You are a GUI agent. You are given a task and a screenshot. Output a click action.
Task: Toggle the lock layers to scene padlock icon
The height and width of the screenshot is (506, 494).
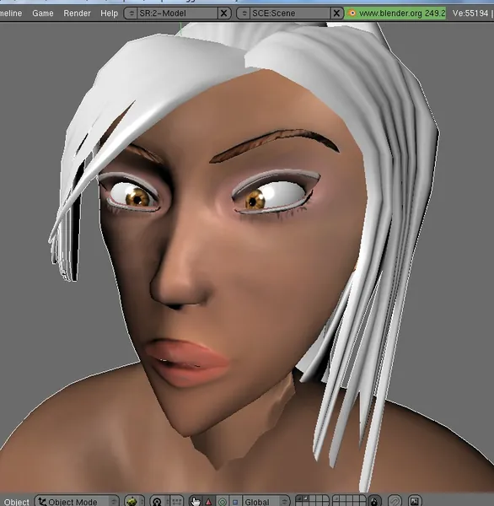tap(374, 502)
